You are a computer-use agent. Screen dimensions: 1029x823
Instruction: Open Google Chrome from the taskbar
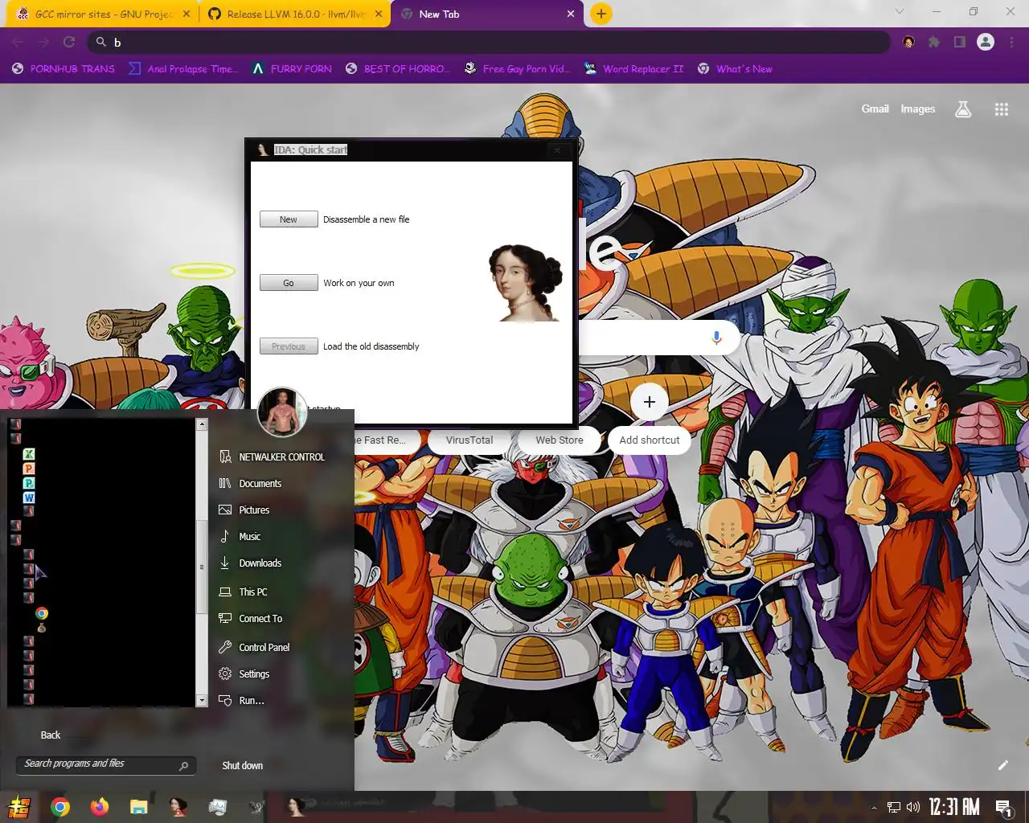[x=60, y=807]
